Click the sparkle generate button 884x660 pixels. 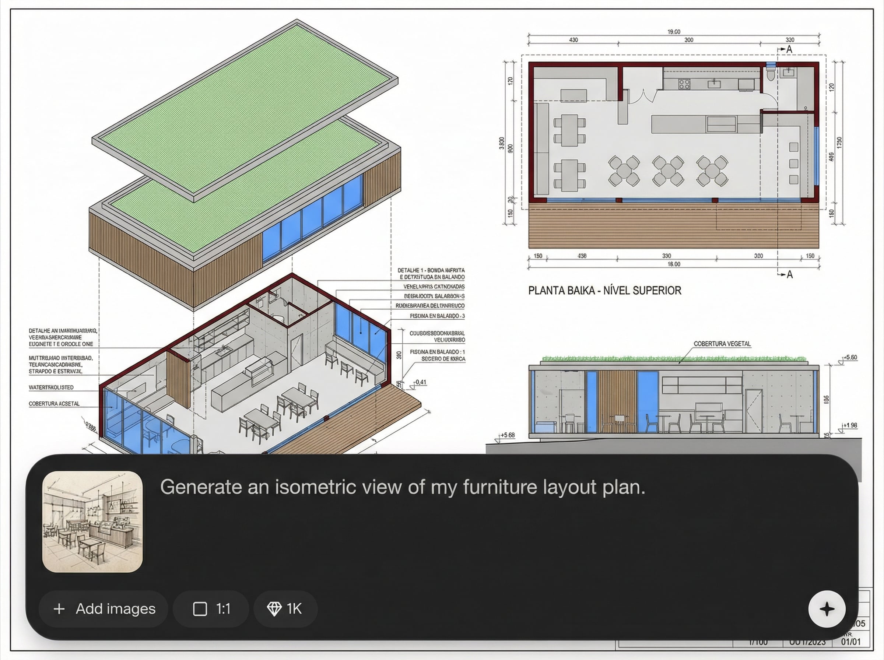[827, 609]
